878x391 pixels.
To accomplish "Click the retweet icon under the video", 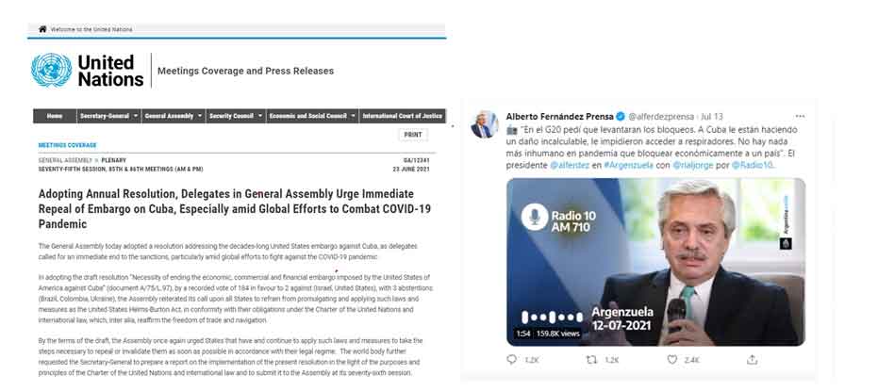I will coord(591,360).
